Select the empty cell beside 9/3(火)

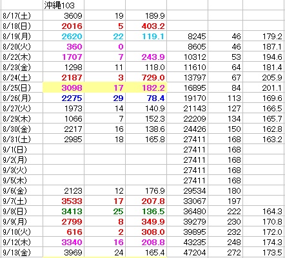click(x=63, y=170)
